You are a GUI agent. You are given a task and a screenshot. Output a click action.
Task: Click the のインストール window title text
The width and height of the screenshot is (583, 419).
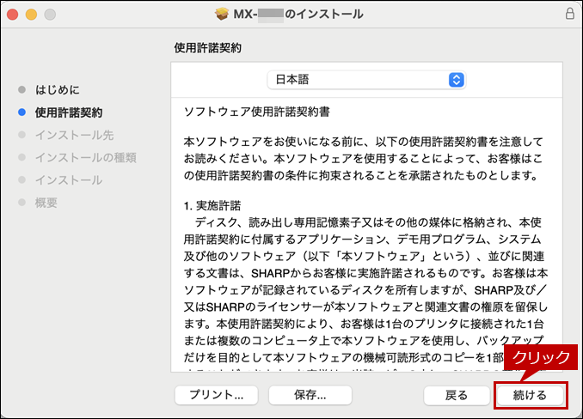point(327,15)
